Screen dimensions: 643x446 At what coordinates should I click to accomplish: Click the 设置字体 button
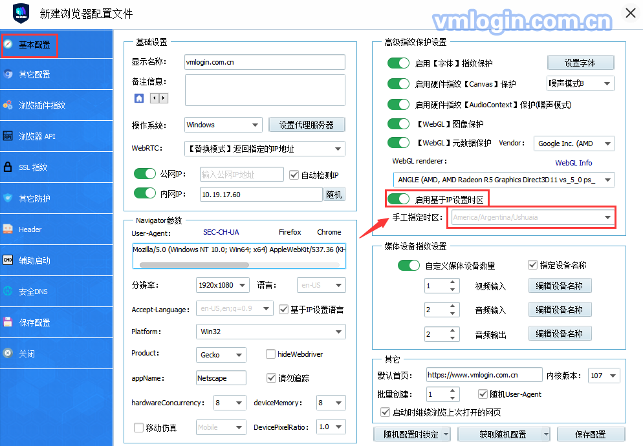pos(580,63)
